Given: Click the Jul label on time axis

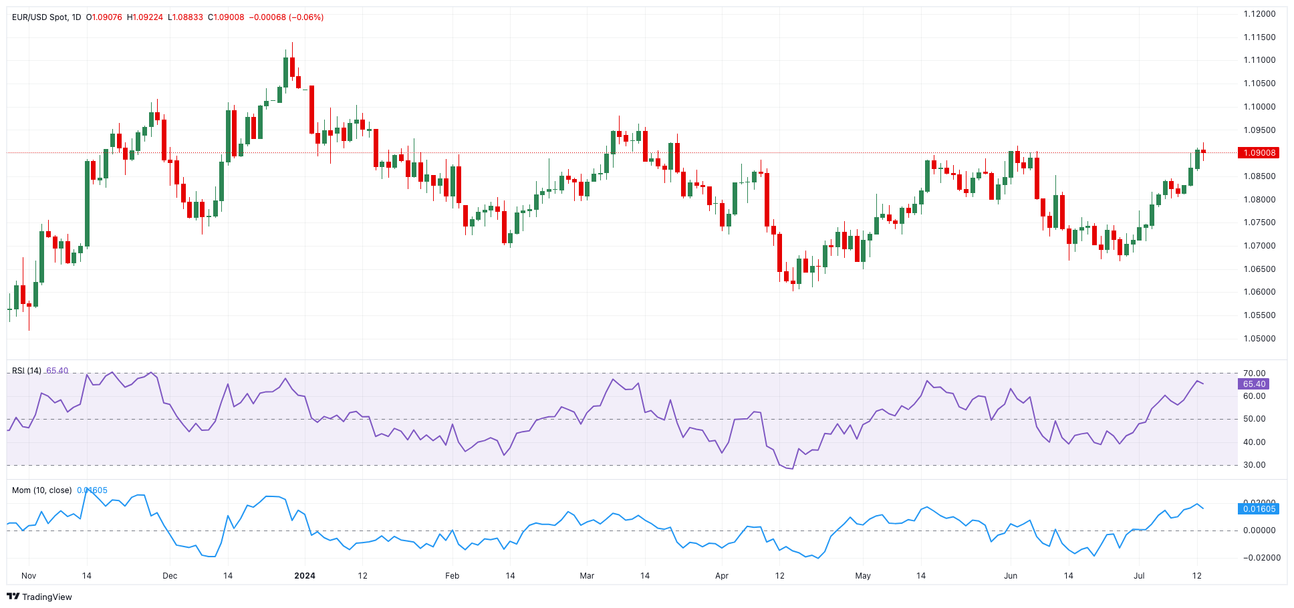Looking at the screenshot, I should pyautogui.click(x=1139, y=576).
